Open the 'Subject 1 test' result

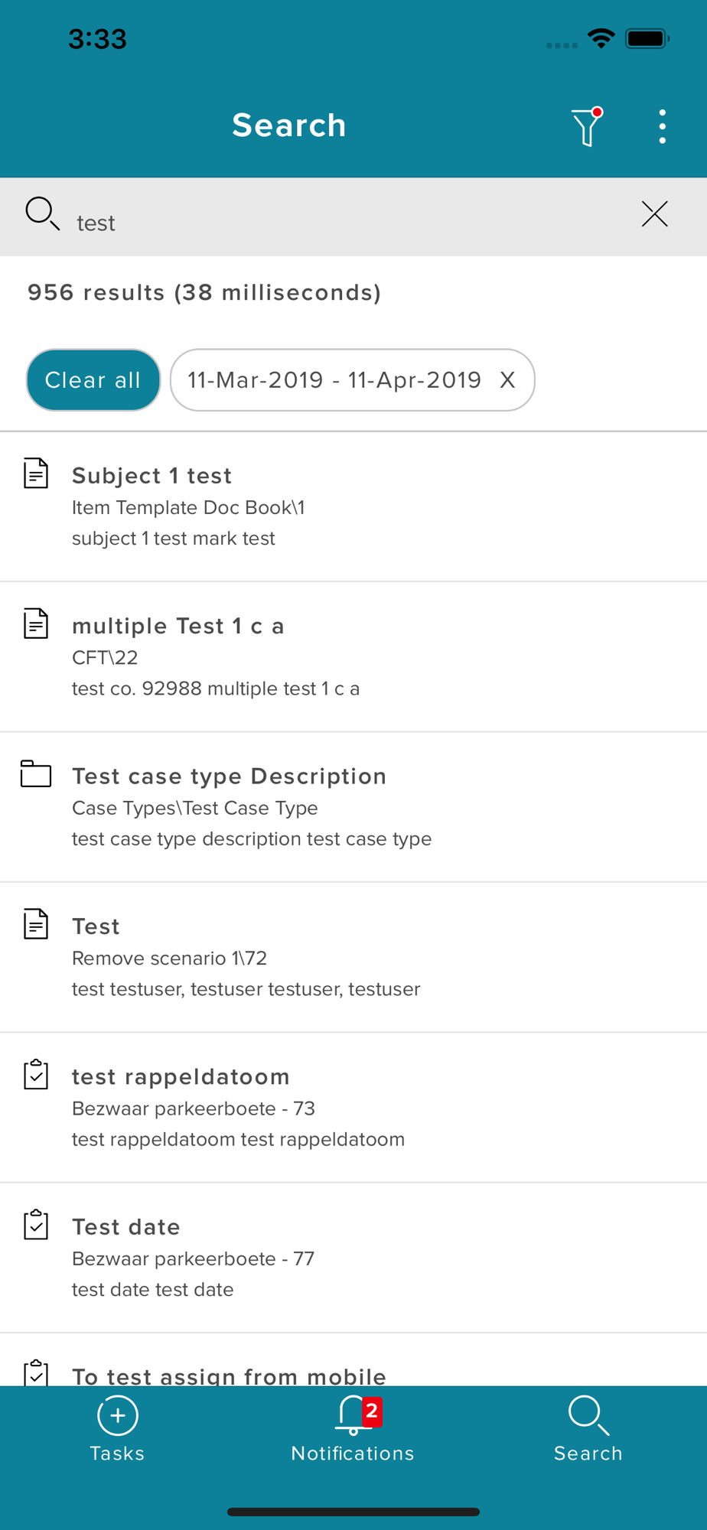(352, 506)
